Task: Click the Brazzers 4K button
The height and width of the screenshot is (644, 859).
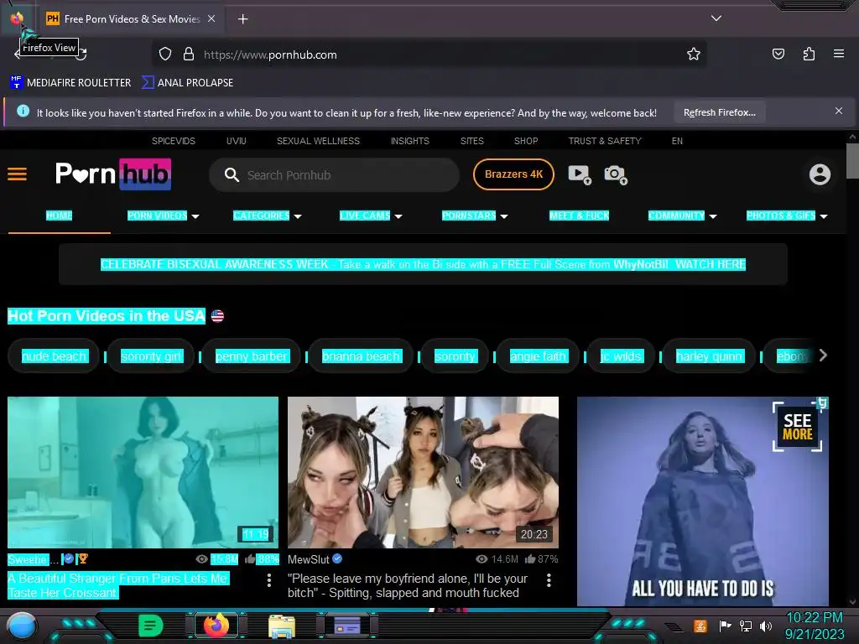Action: (513, 174)
